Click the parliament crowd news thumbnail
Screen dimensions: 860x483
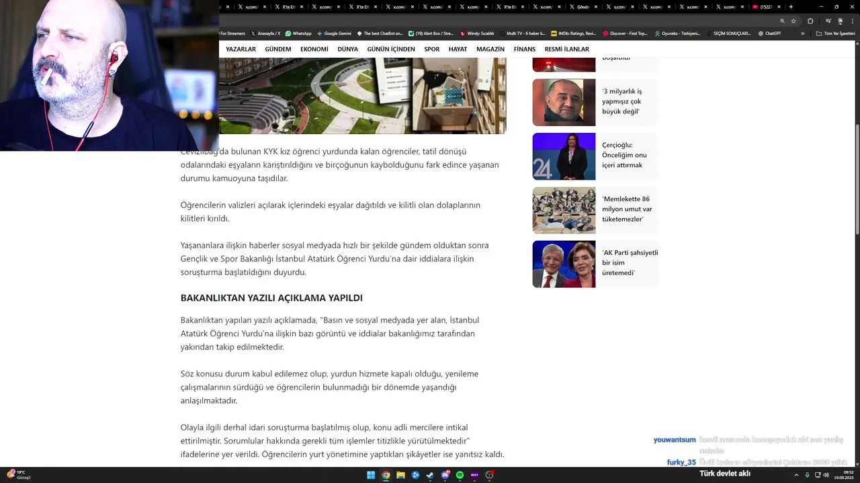tap(564, 210)
